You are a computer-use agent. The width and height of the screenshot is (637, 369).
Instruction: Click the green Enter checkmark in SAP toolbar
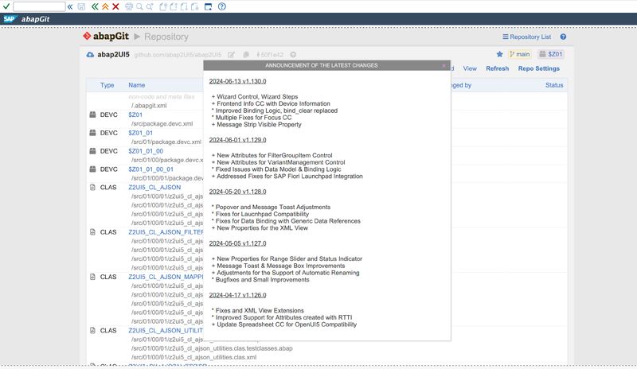pos(6,6)
